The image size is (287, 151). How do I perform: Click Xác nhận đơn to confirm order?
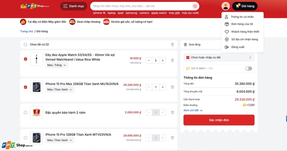click(x=219, y=120)
